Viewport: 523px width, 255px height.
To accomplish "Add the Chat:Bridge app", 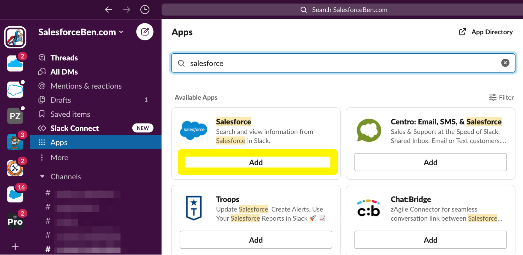I will 430,240.
